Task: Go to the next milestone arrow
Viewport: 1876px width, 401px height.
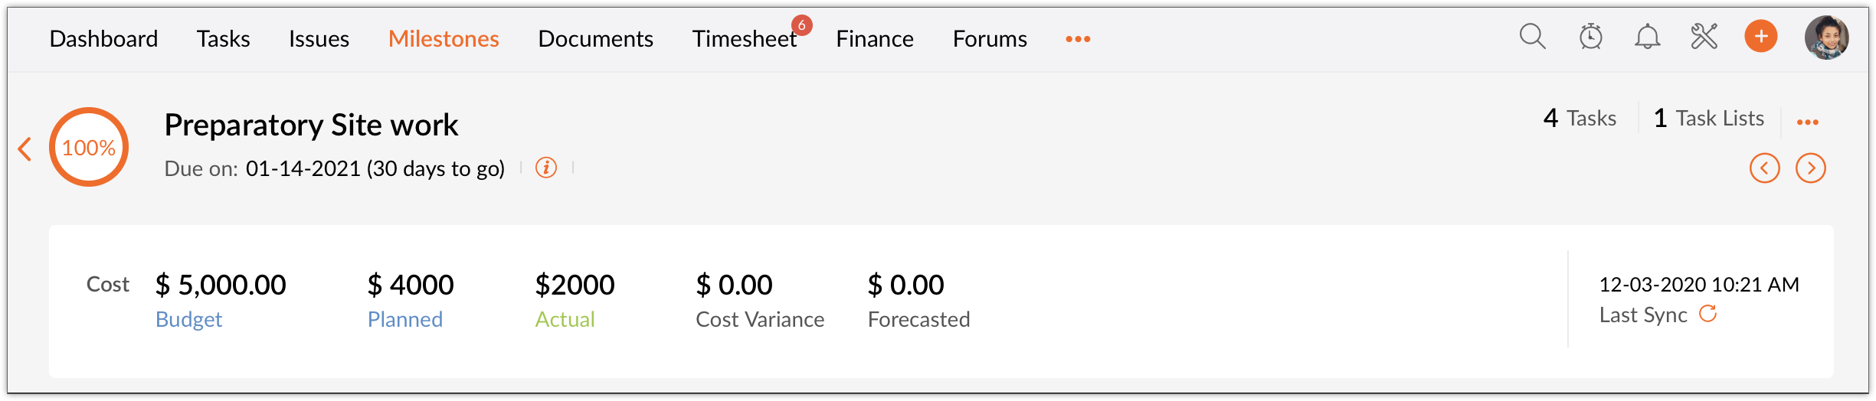Action: point(1811,168)
